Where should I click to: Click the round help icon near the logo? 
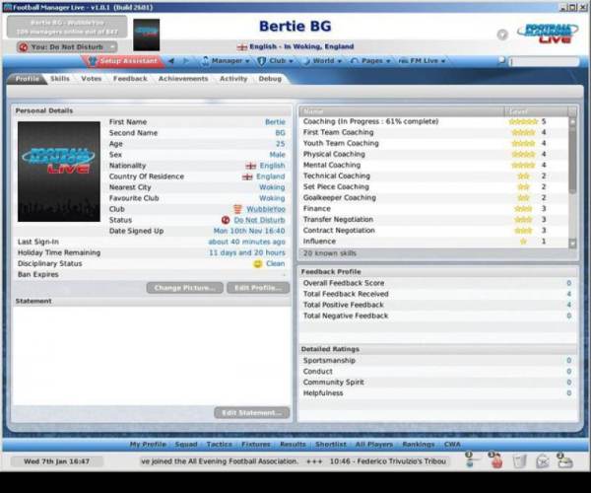click(x=502, y=35)
